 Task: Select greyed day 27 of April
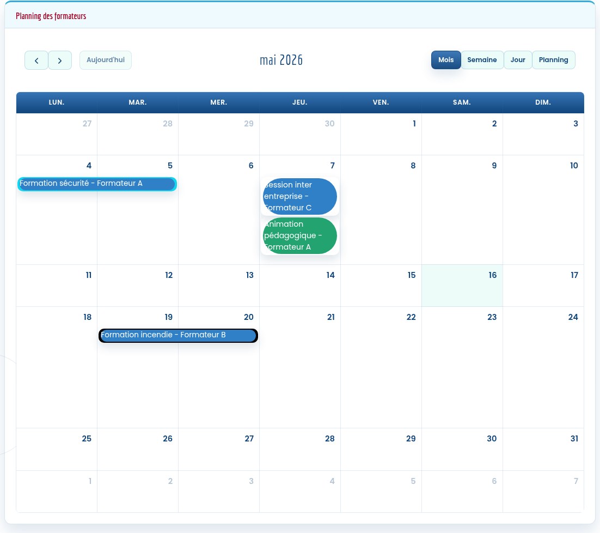(x=87, y=123)
